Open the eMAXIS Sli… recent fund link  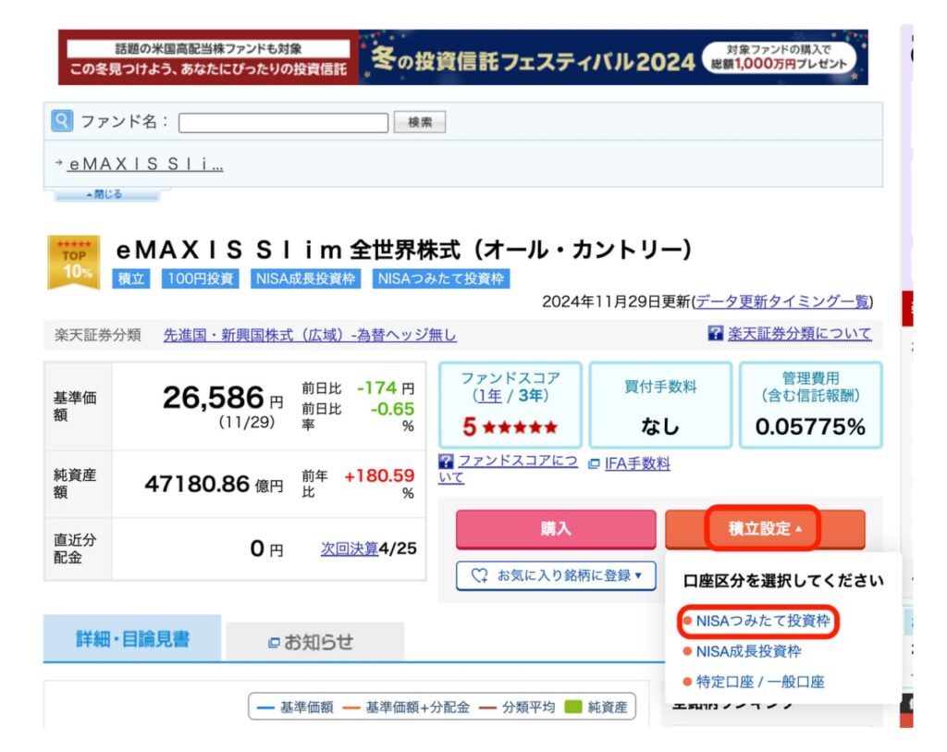[145, 164]
